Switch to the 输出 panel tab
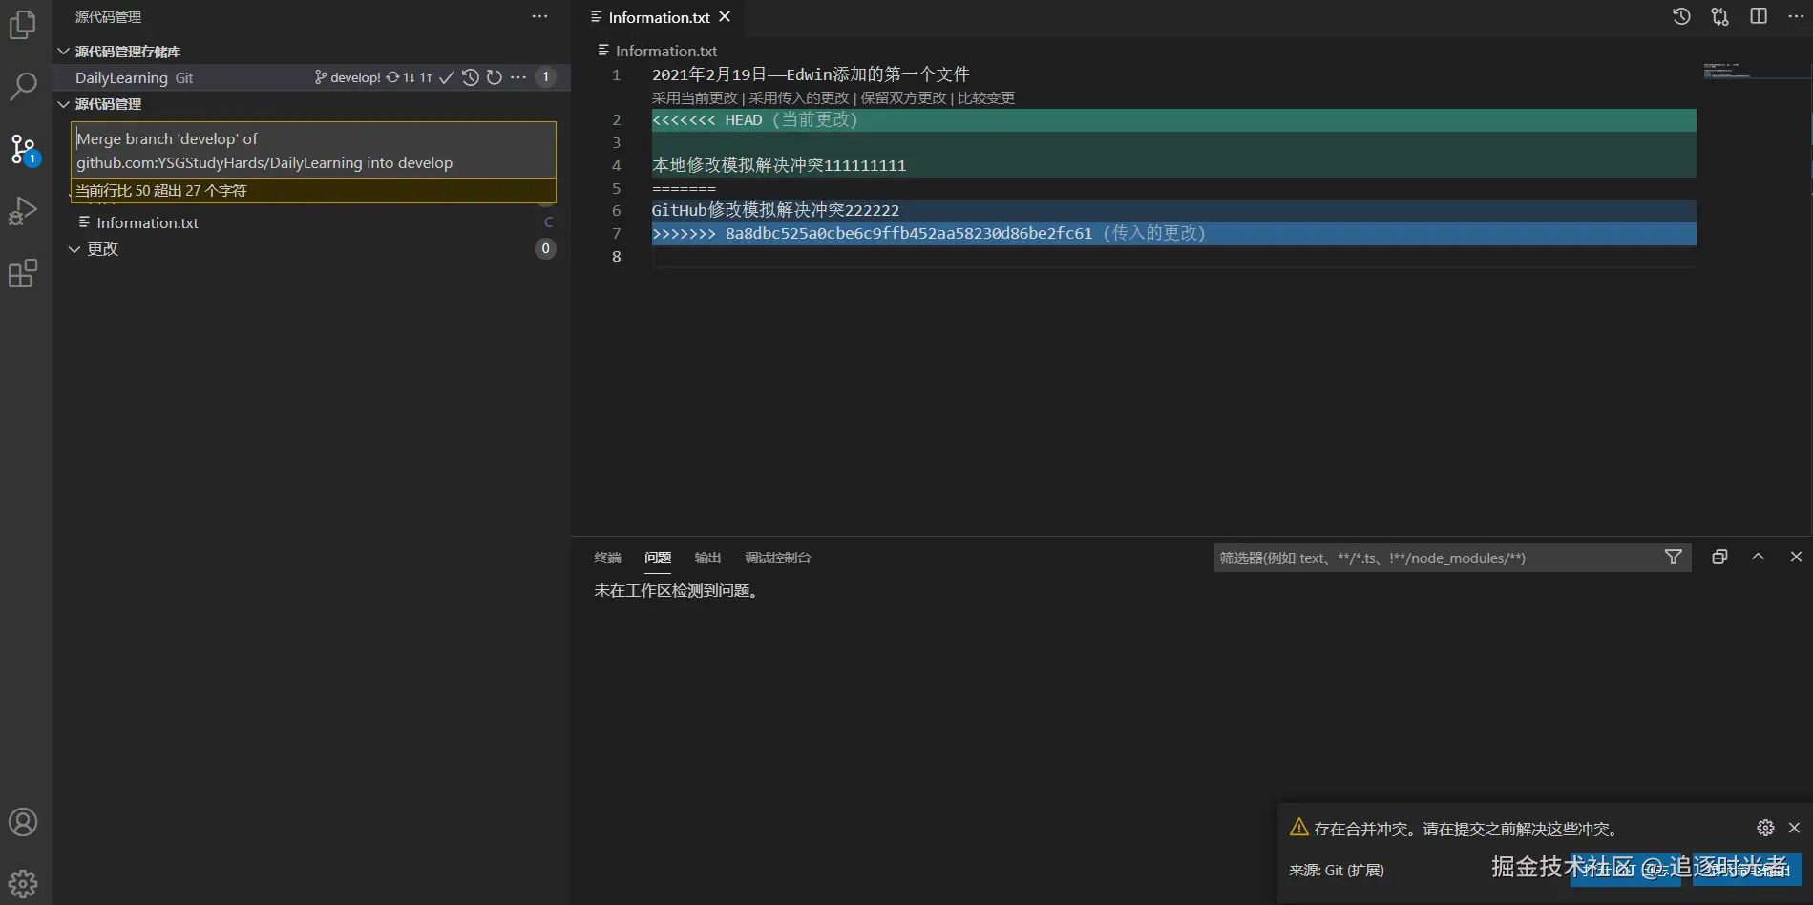This screenshot has width=1813, height=905. click(707, 558)
